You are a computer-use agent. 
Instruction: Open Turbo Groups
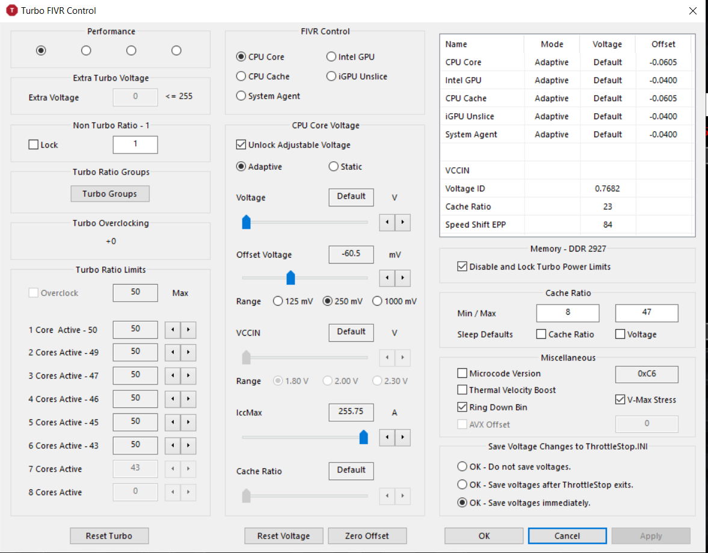click(x=109, y=194)
